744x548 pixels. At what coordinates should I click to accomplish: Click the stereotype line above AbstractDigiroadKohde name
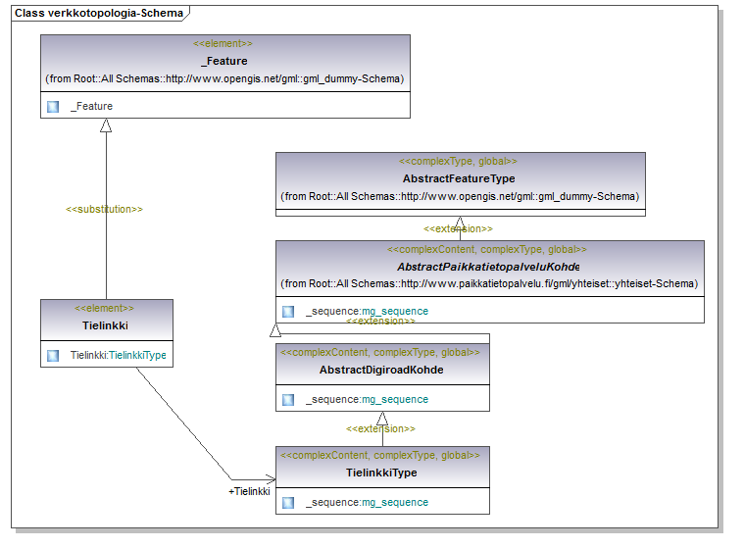[380, 353]
